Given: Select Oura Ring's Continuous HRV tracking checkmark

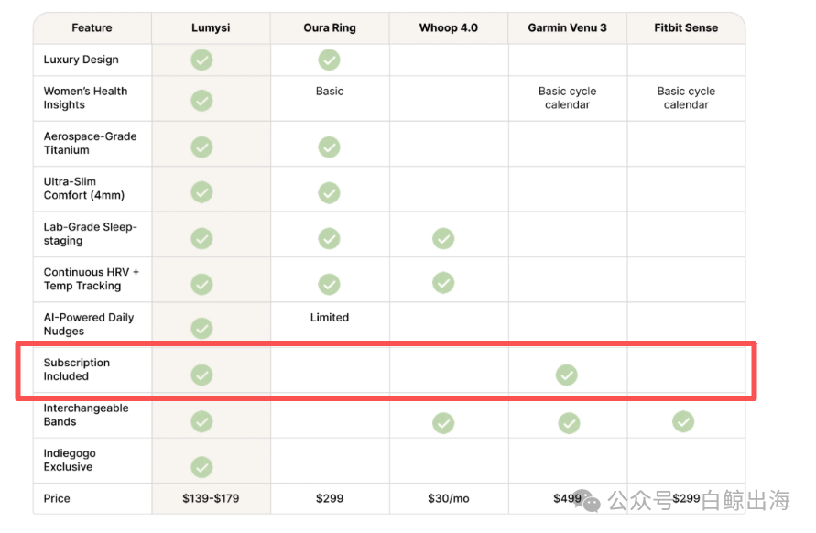Looking at the screenshot, I should pos(329,284).
